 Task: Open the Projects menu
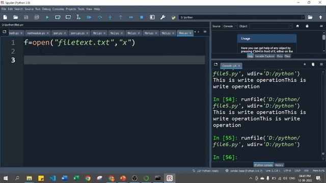71,9
